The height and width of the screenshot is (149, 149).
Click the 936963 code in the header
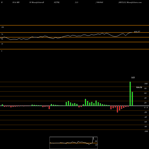point(100,2)
